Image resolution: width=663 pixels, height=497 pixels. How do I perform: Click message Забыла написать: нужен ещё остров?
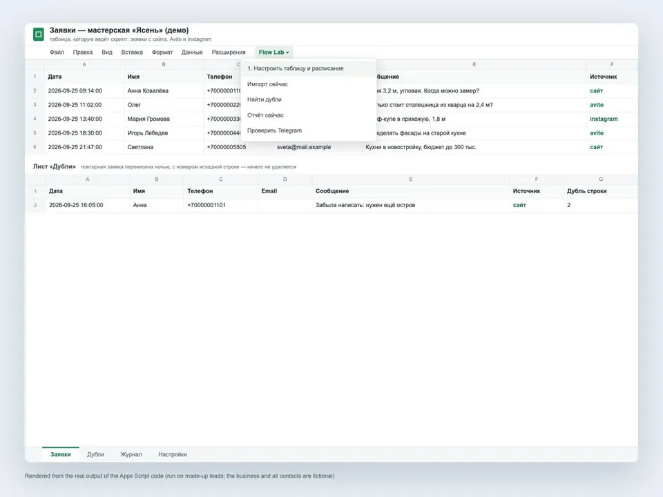[410, 205]
